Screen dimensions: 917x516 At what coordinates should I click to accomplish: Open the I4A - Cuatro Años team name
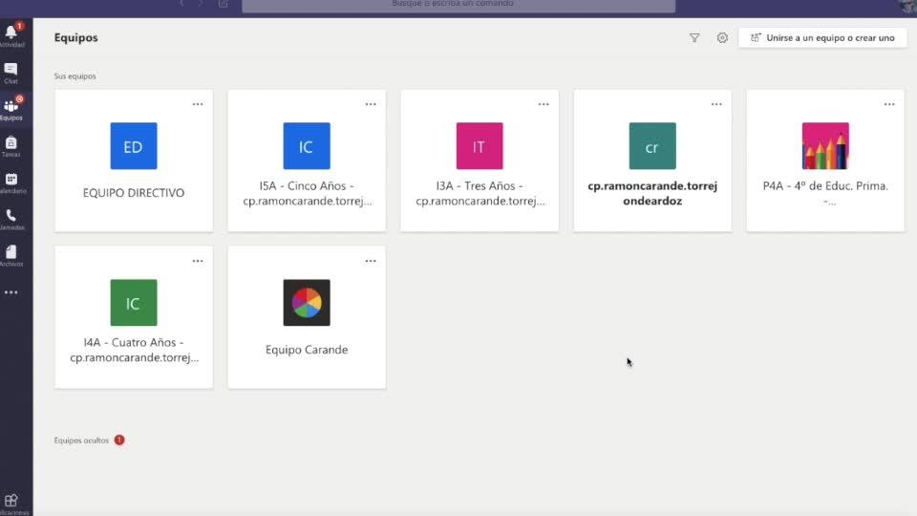tap(134, 350)
